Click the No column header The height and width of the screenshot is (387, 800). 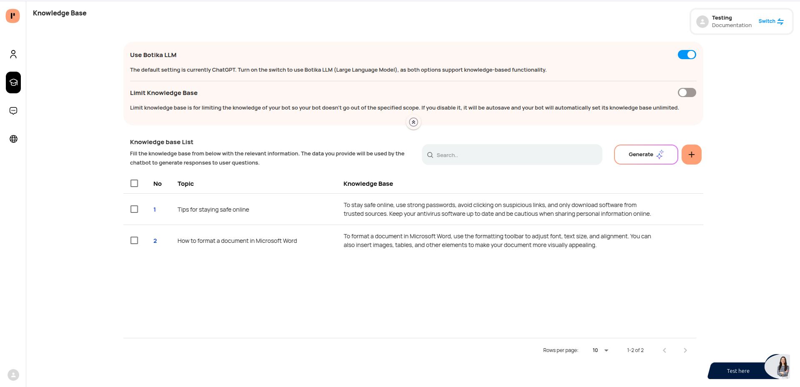tap(158, 184)
